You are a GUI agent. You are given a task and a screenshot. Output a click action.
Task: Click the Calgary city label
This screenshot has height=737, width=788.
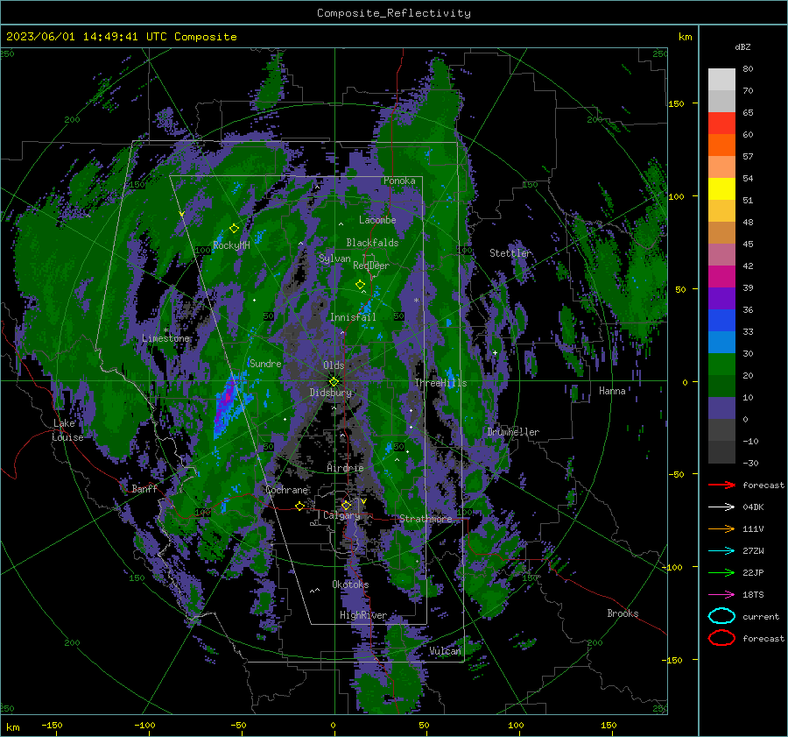click(x=341, y=515)
